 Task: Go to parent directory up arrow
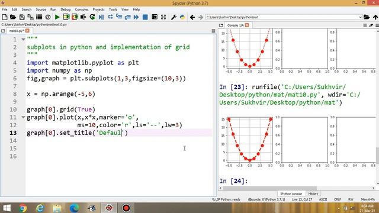tap(375, 17)
